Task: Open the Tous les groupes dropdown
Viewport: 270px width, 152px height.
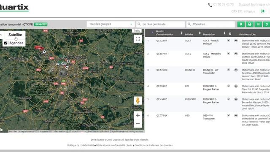Action: click(111, 24)
